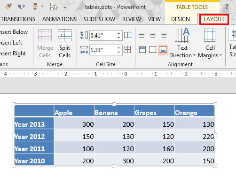Open Table Tools DESIGN tab

pyautogui.click(x=181, y=19)
